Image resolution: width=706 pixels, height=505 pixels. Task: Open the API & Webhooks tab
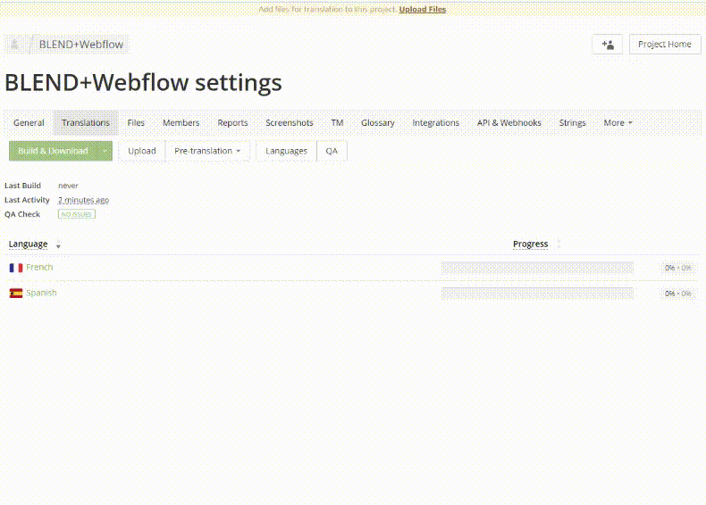click(x=508, y=123)
